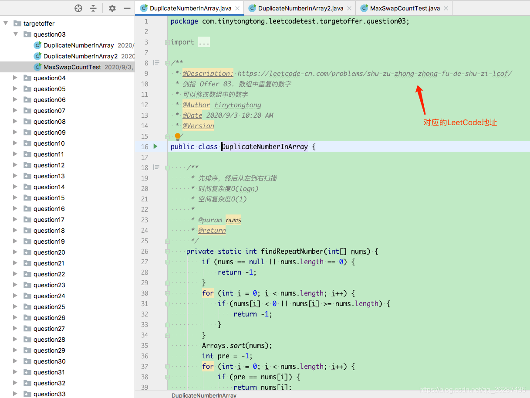Click the leetcode-cn.com URL in the comment

click(x=375, y=74)
